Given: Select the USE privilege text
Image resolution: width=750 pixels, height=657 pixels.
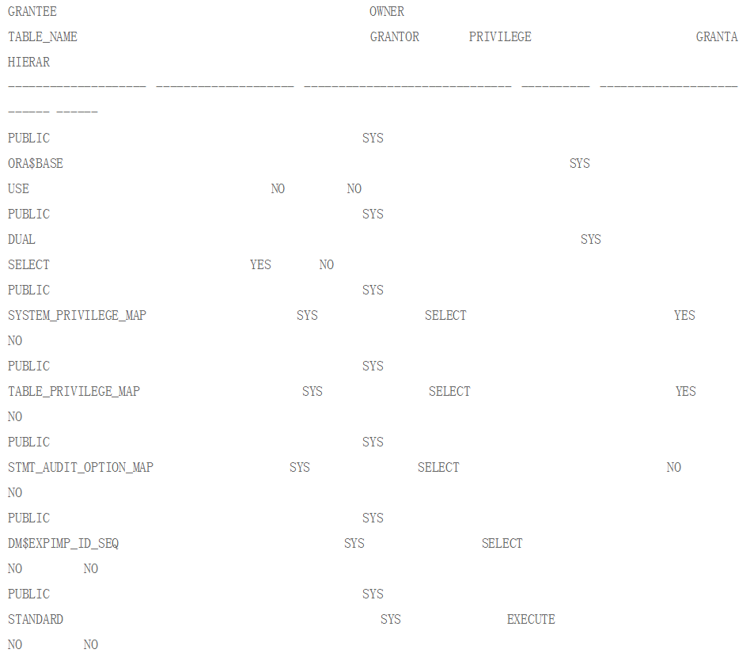Looking at the screenshot, I should tap(18, 188).
